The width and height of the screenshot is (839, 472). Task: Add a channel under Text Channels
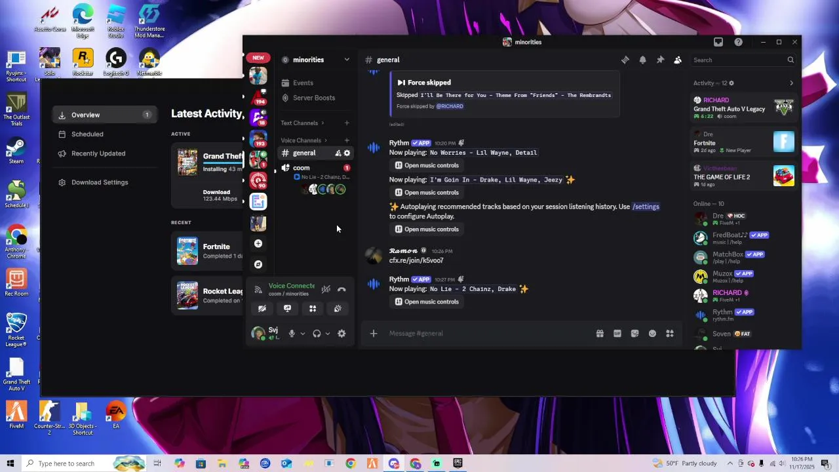347,123
